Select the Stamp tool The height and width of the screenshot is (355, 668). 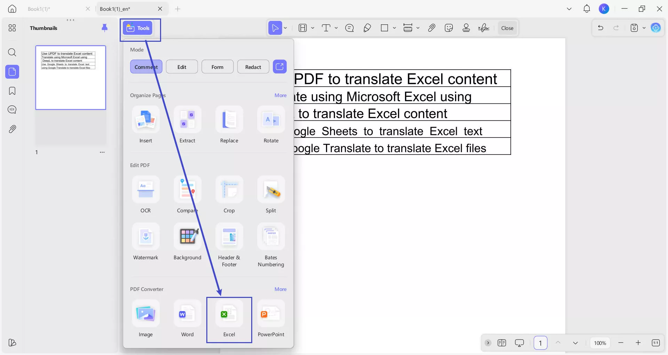click(x=466, y=28)
